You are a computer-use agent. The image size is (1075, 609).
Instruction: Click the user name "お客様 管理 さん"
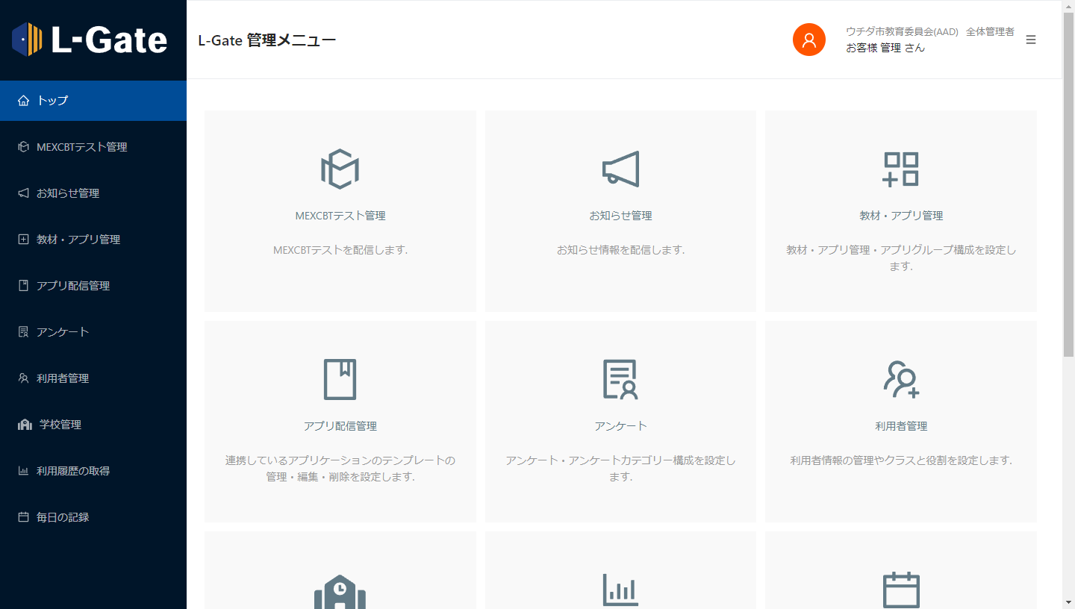[885, 48]
